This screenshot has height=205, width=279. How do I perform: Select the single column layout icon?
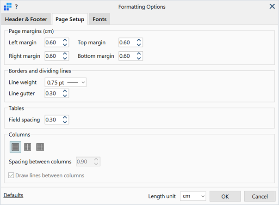[15, 147]
